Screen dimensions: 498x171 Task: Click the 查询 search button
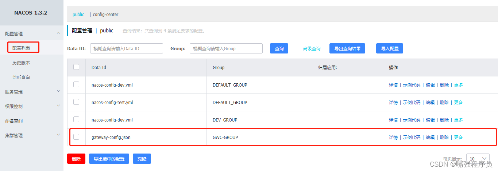tap(279, 48)
